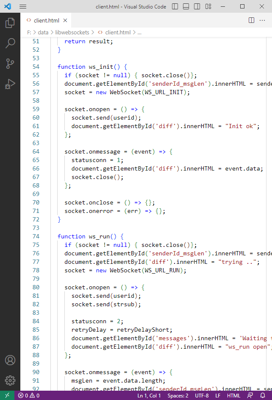Open notifications bell icon
Screen dimensions: 272x400
click(x=263, y=395)
